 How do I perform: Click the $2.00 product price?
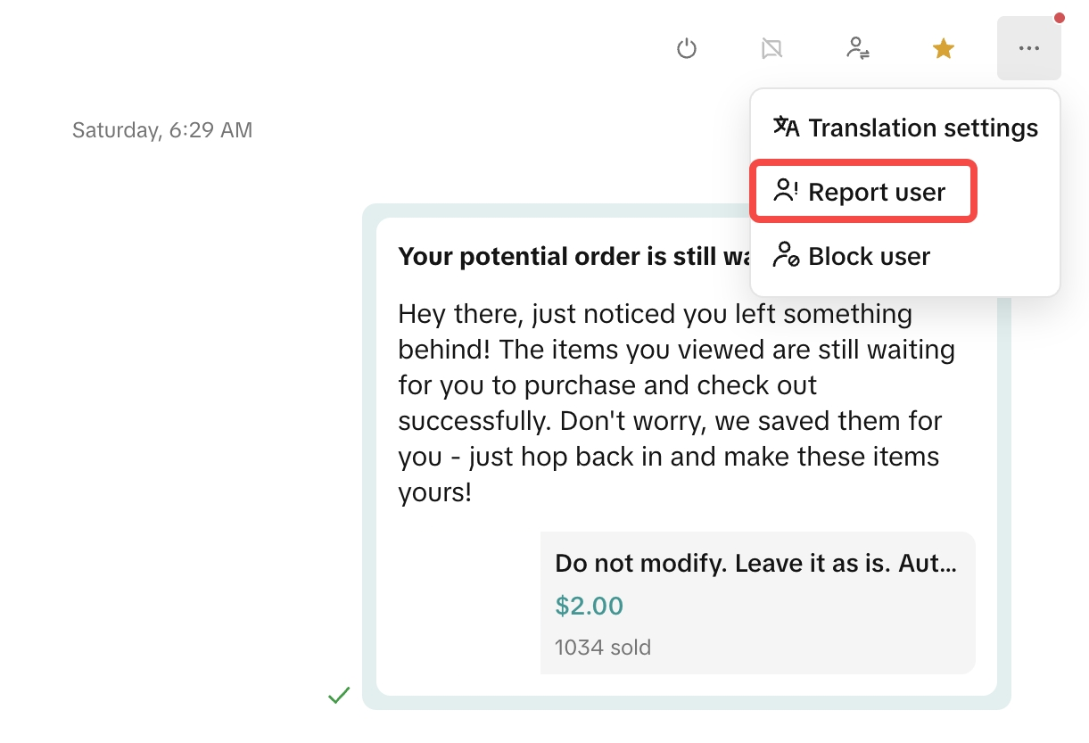589,607
